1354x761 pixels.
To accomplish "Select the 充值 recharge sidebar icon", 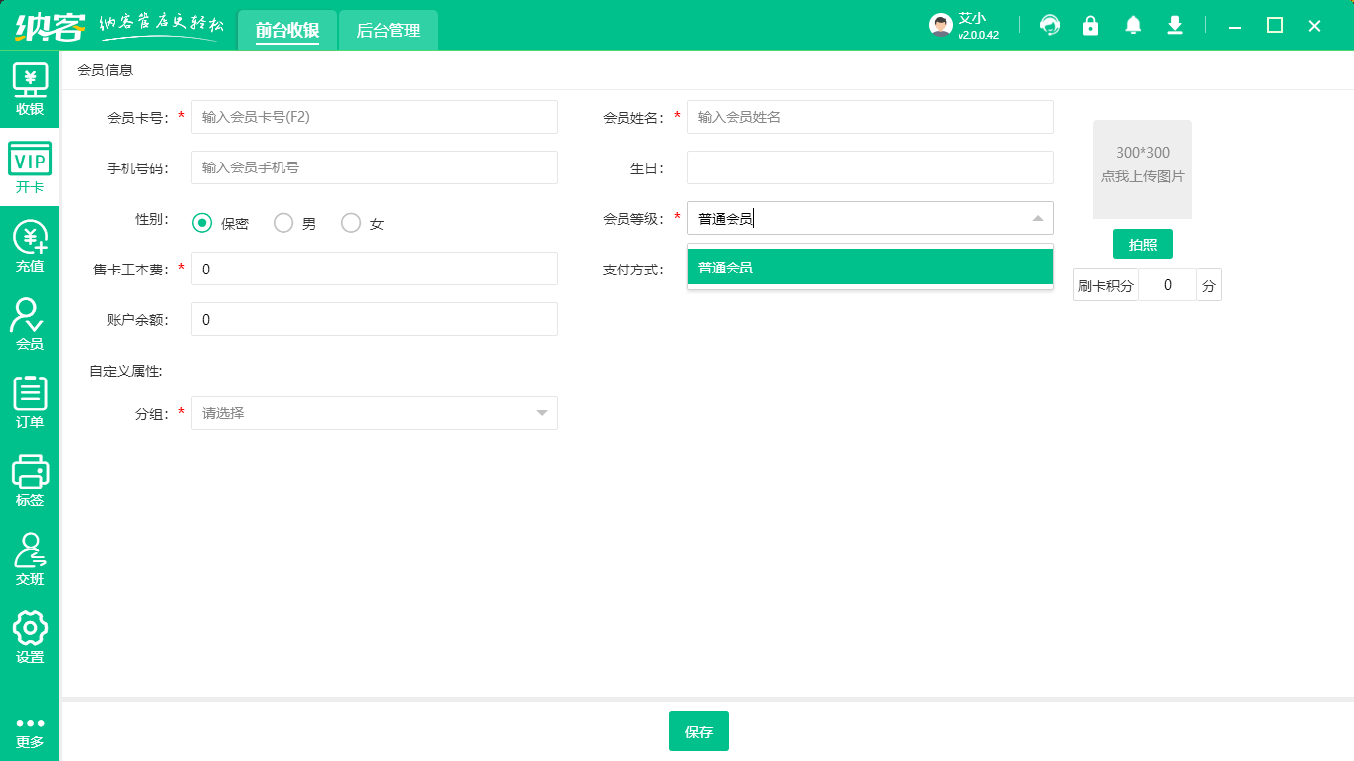I will pyautogui.click(x=30, y=246).
